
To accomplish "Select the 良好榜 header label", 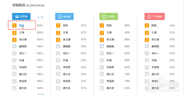I will click(67, 16).
